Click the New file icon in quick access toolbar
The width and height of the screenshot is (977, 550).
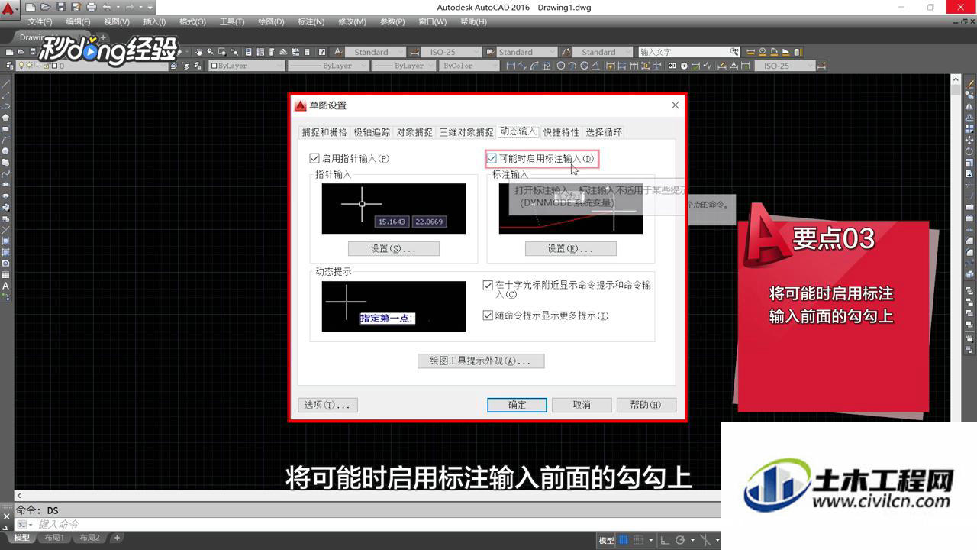(x=31, y=7)
